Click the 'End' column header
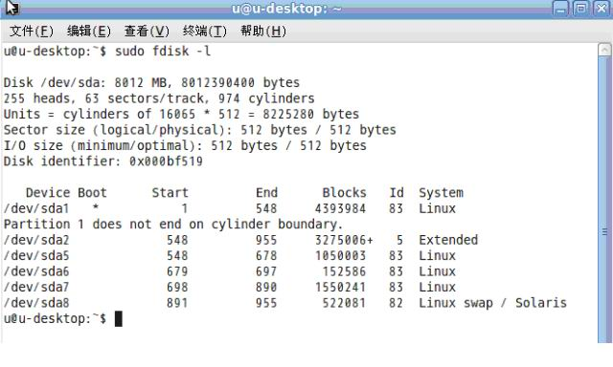Screen dimensions: 613x367 point(266,193)
